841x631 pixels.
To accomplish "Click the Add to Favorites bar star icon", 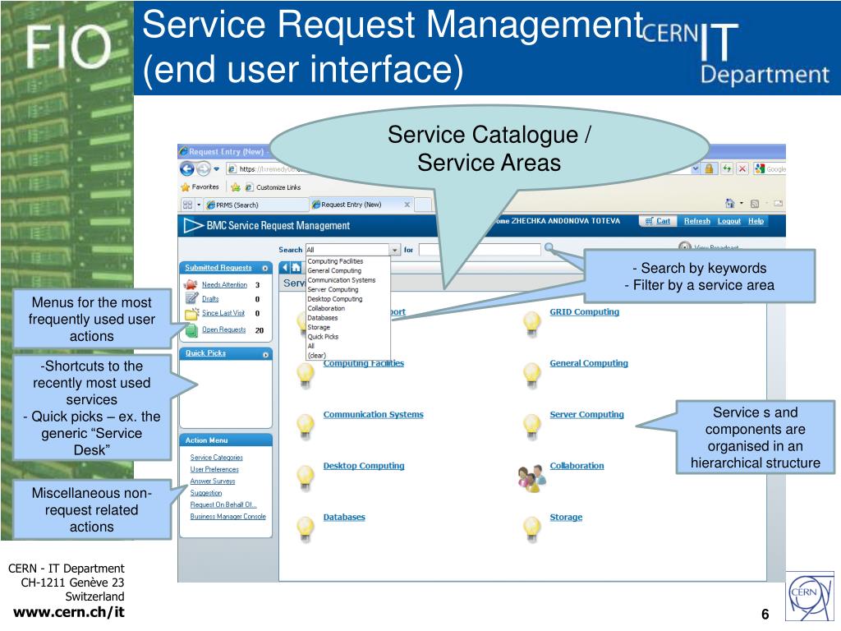I will pyautogui.click(x=235, y=187).
